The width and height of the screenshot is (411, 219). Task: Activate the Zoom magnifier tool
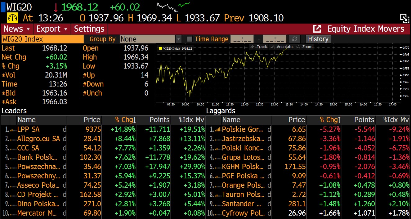[304, 47]
